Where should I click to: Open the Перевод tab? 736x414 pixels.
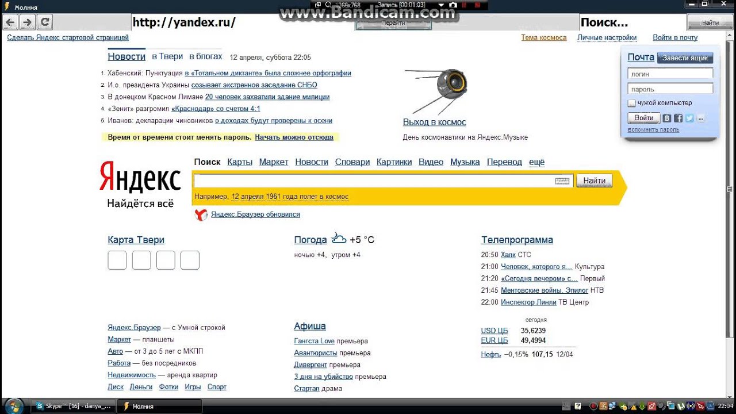(x=504, y=162)
